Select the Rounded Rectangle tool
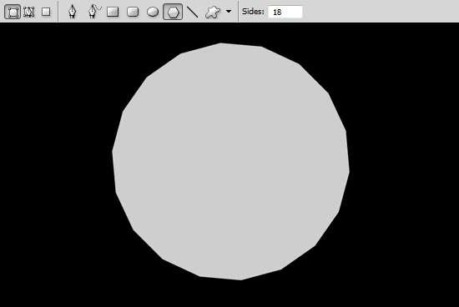This screenshot has height=307, width=459. point(133,12)
